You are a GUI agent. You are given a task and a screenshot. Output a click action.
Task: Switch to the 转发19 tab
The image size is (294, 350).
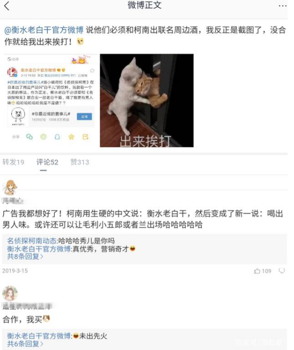pyautogui.click(x=13, y=162)
